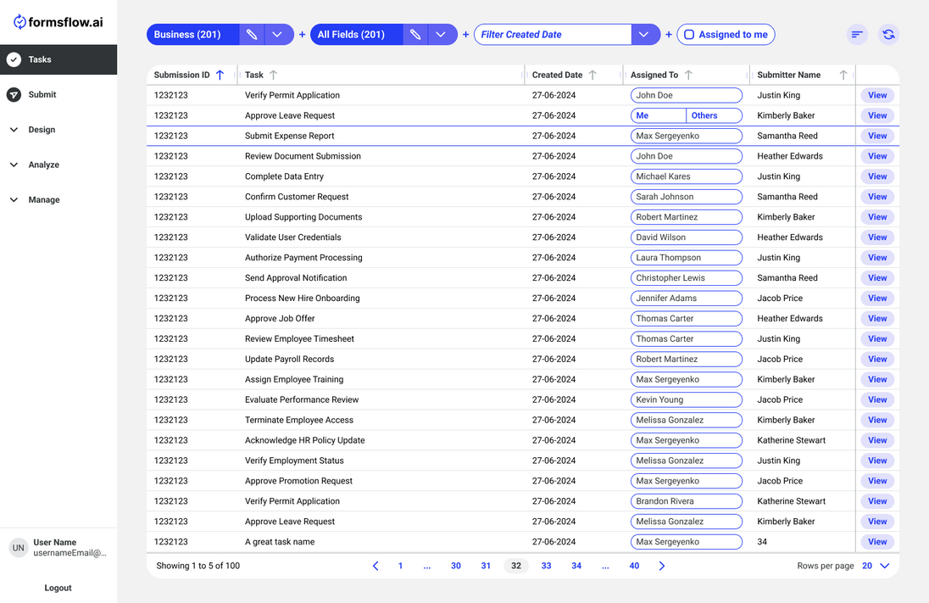Click the Filter Created Date input field
This screenshot has height=603, width=929.
tap(553, 35)
